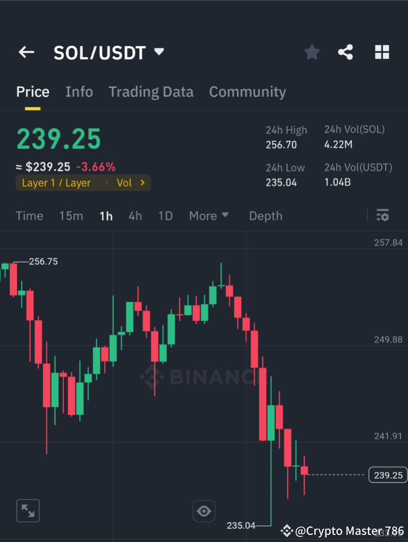Open the grid layout icon top right

[x=382, y=52]
